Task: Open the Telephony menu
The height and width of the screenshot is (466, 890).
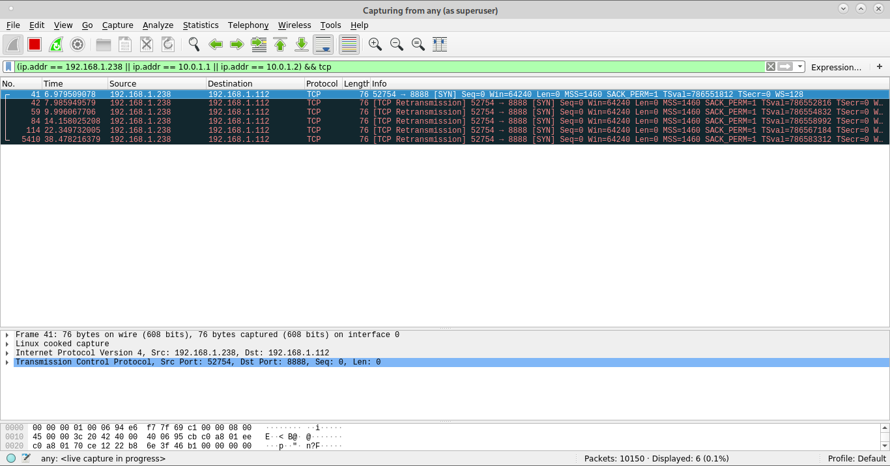Action: (x=248, y=25)
